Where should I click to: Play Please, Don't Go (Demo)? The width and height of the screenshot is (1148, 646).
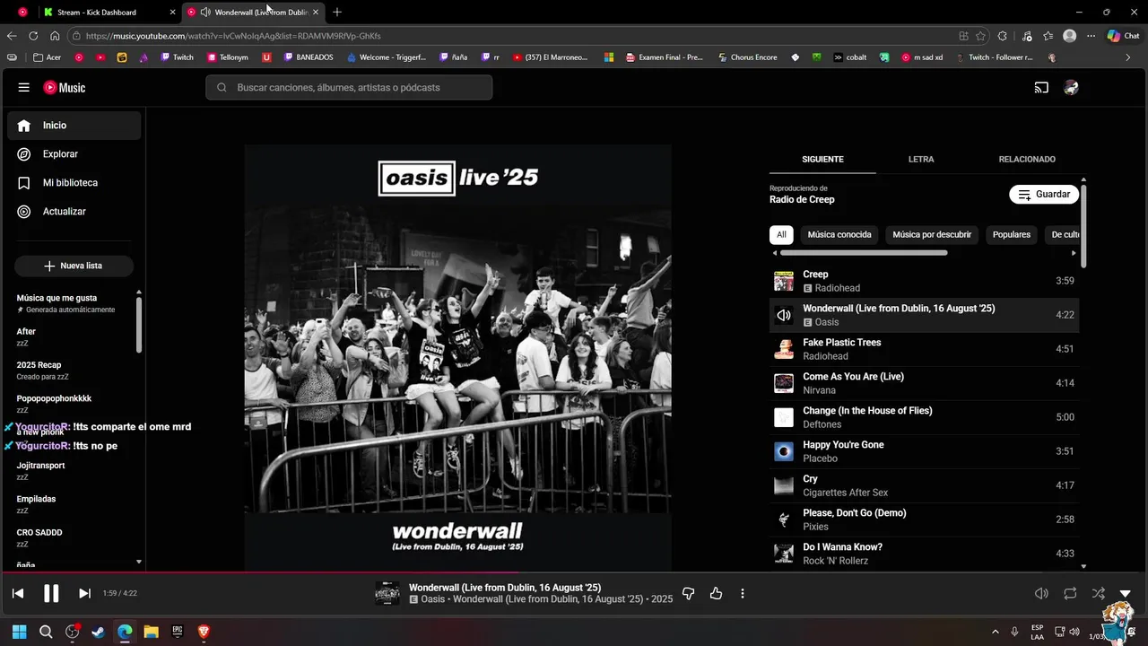point(924,519)
